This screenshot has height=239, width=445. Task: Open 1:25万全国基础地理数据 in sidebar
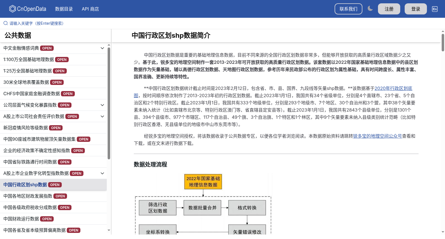53,71
